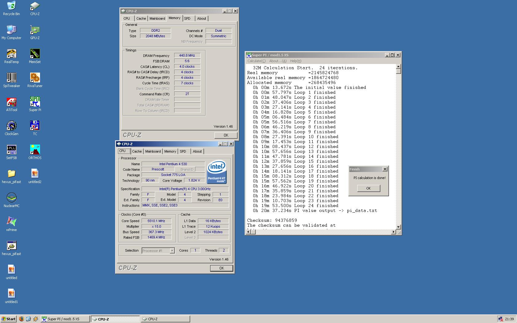The width and height of the screenshot is (517, 323).
Task: Launch the ORTHOS desktop shortcut
Action: [x=35, y=152]
